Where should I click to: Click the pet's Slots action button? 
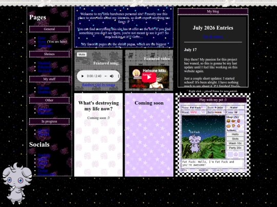click(x=235, y=139)
